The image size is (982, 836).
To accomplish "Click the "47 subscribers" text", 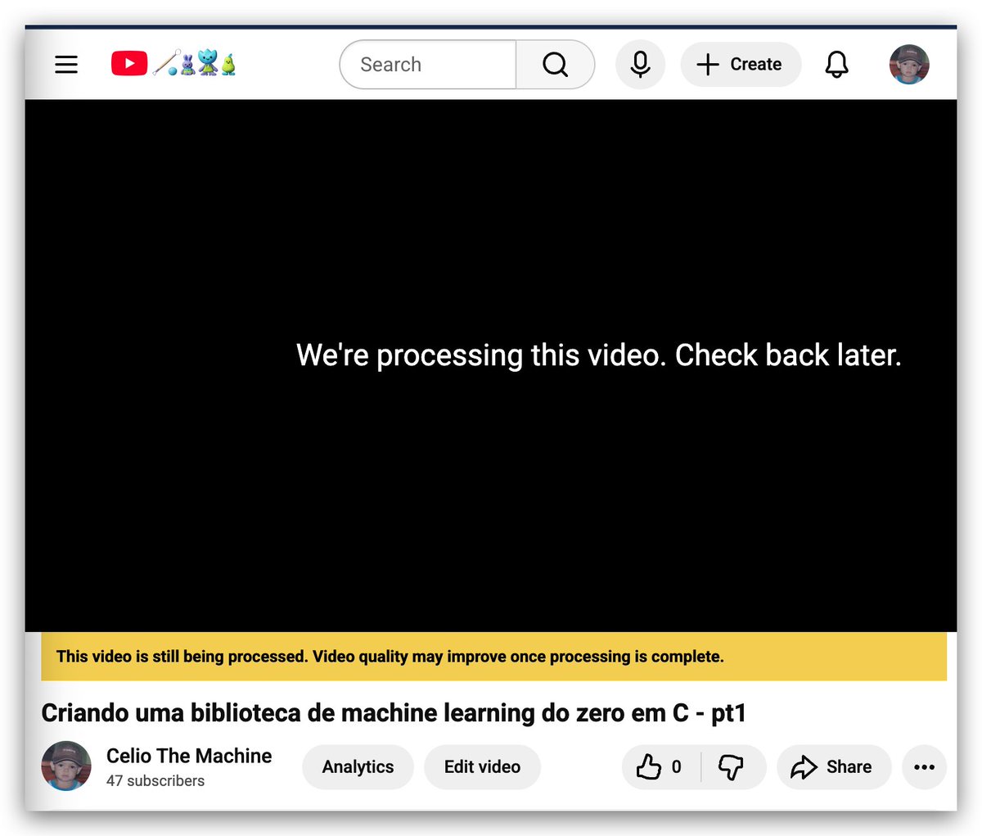I will coord(155,781).
